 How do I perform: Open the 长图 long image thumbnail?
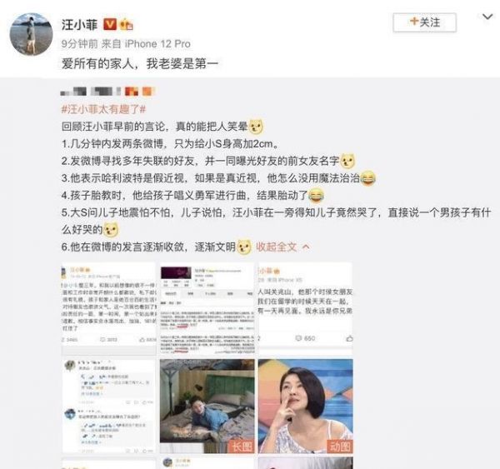207,407
